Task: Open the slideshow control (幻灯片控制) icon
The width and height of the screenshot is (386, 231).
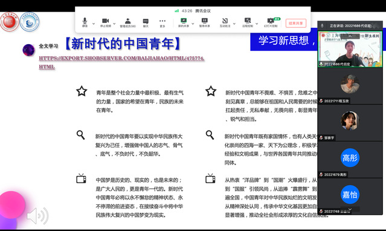Action: point(271,22)
